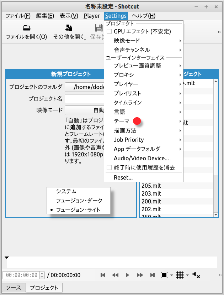
Task: Skip to the start of the clip
Action: (x=103, y=275)
